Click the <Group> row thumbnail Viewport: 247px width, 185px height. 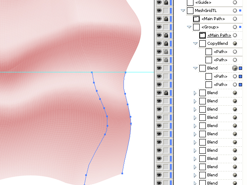196,27
